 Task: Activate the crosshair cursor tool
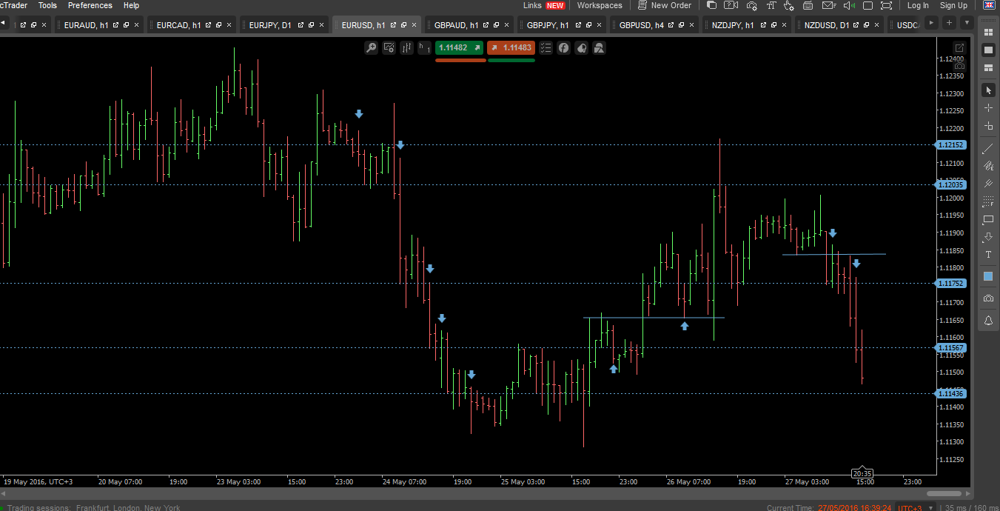[988, 107]
